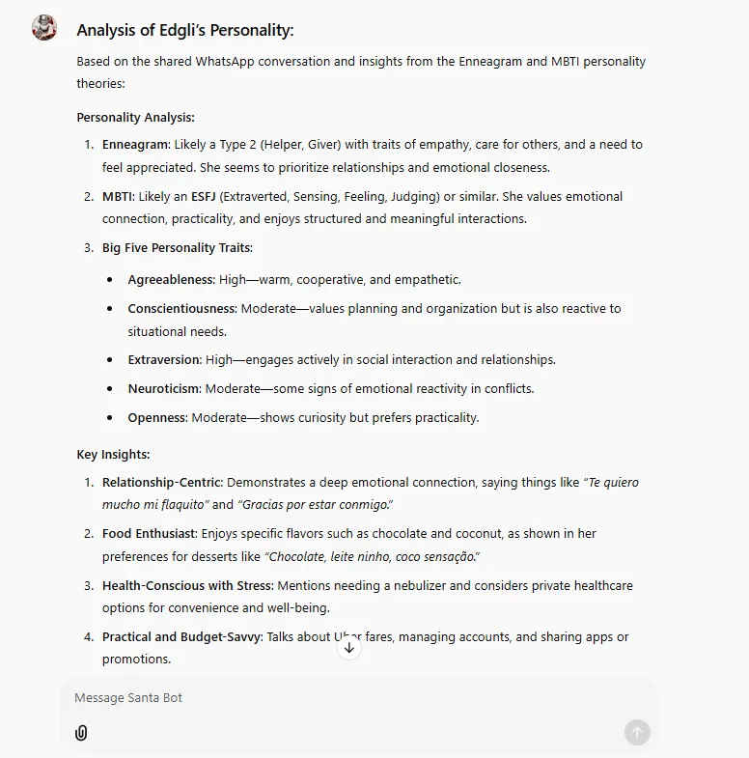749x758 pixels.
Task: Click the 'Practical and Budget-Savvy' label
Action: (x=181, y=637)
